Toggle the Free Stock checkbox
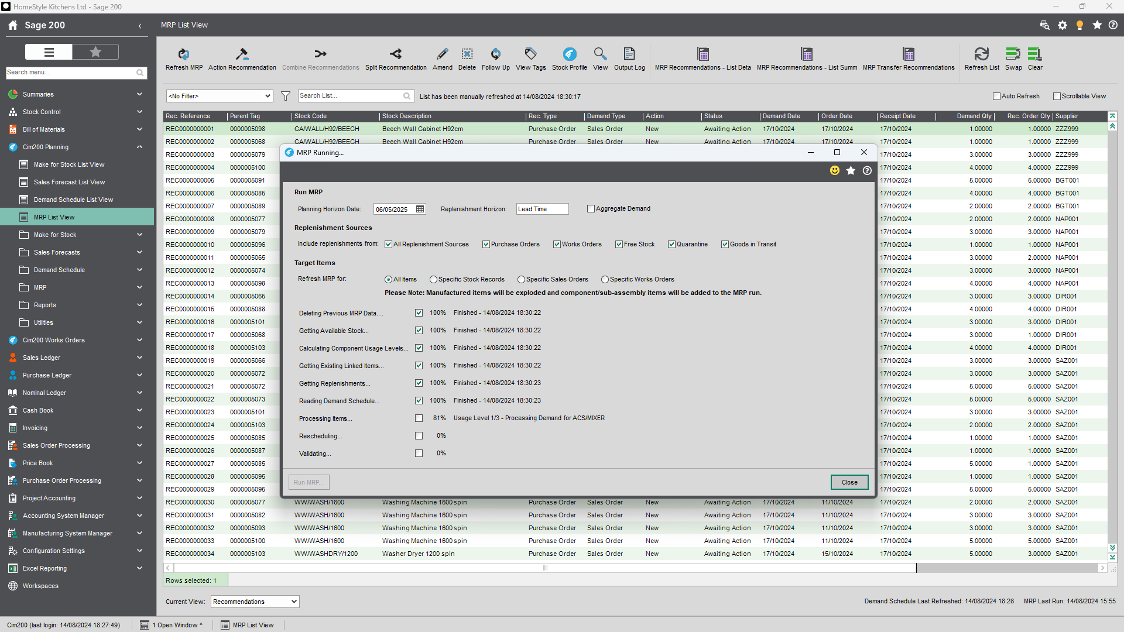The width and height of the screenshot is (1124, 632). 619,245
